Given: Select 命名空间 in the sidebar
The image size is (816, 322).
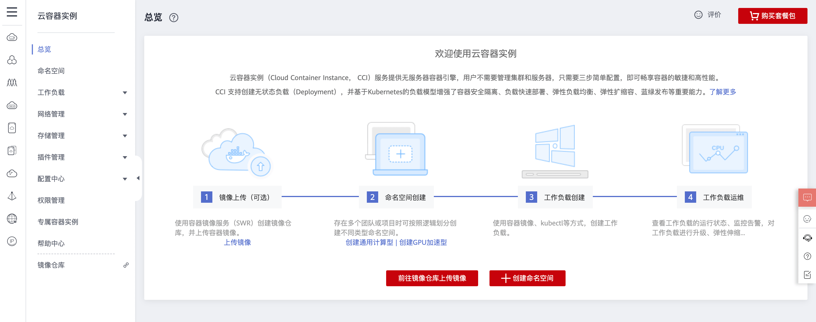Looking at the screenshot, I should (51, 71).
